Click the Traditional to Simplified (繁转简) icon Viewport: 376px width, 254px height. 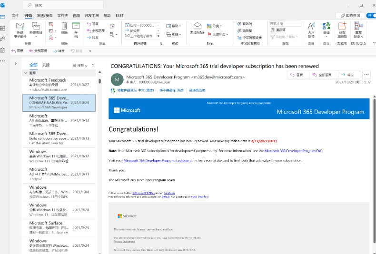click(245, 24)
